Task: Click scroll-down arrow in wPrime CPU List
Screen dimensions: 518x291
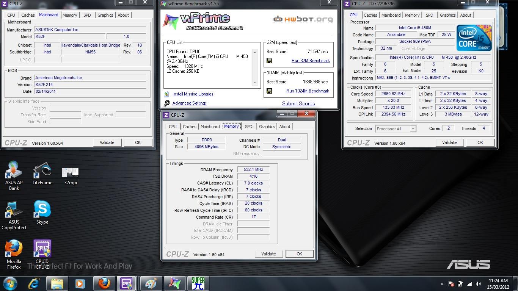Action: (x=255, y=83)
